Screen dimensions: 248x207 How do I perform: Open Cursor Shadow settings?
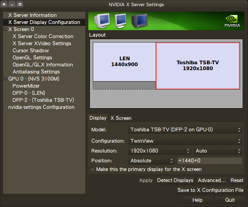(x=31, y=51)
